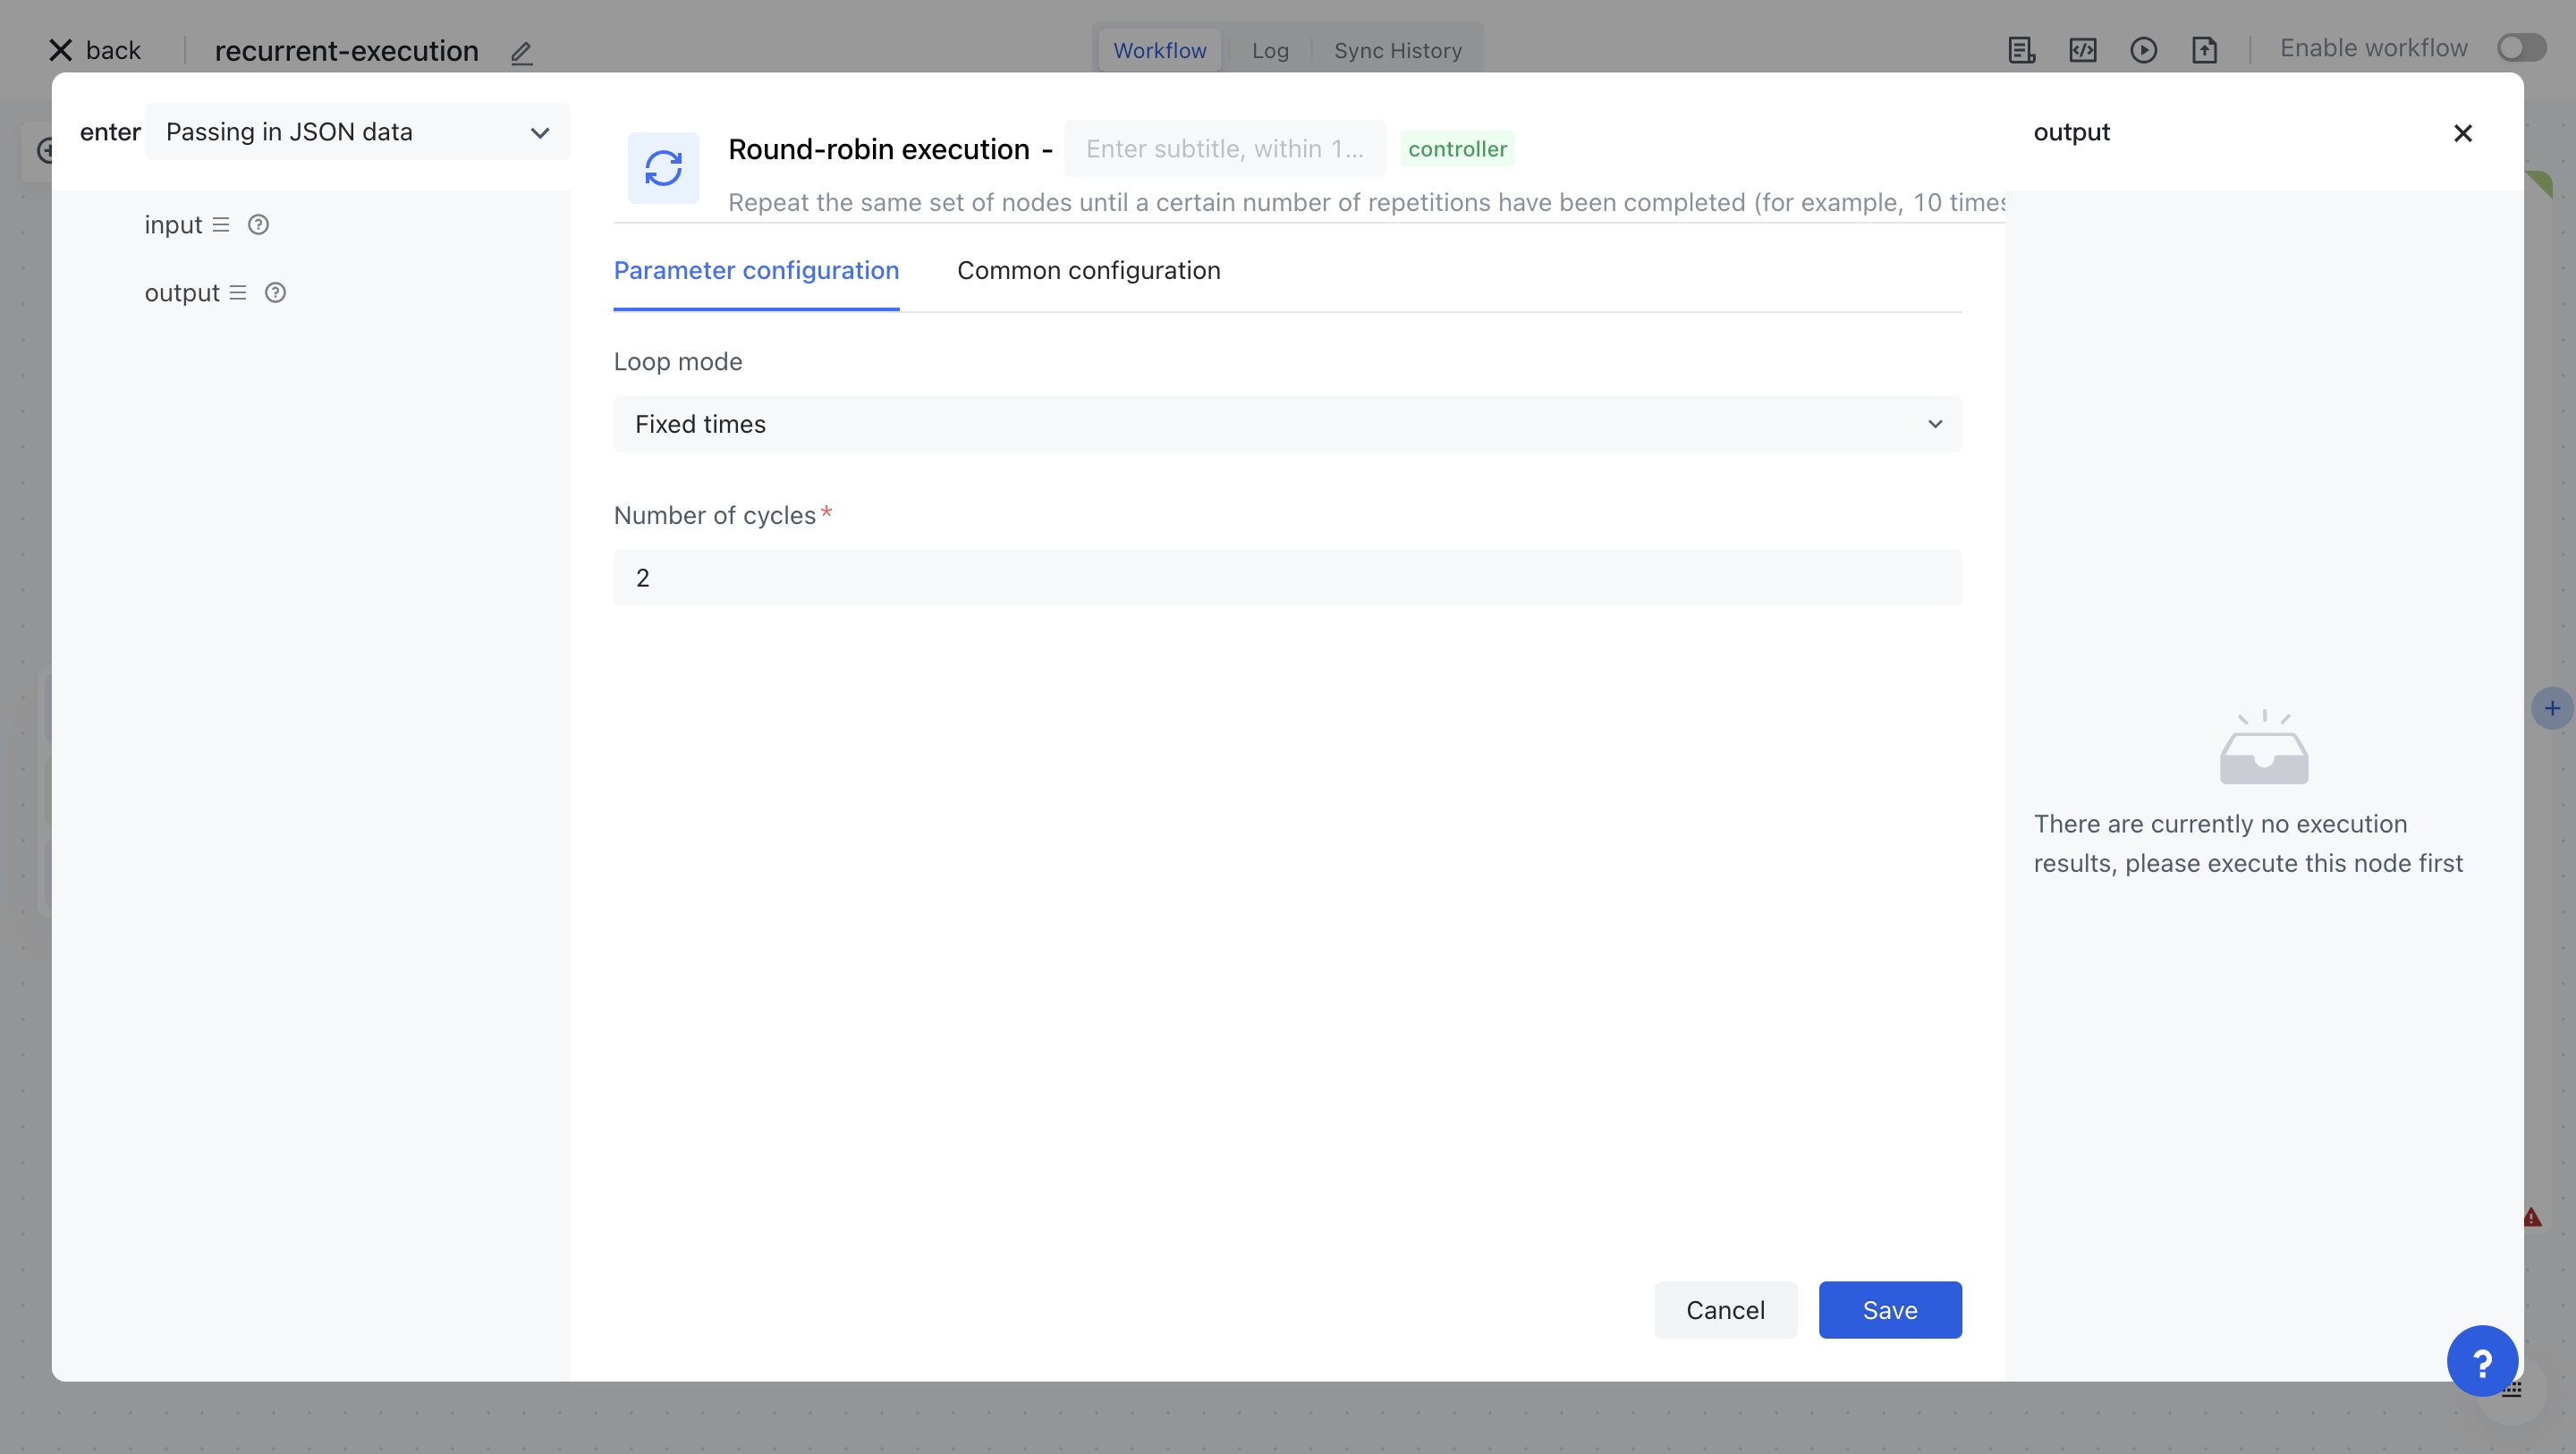Screen dimensions: 2576x1454
Task: Click the export workflow upload icon
Action: tap(2204, 50)
